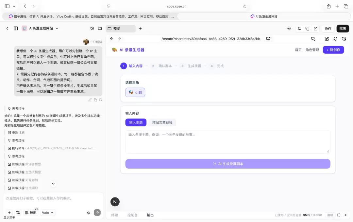Screen dimensions: 353x222
Task: Regenerate the response from user message
Action: pyautogui.click(x=101, y=100)
